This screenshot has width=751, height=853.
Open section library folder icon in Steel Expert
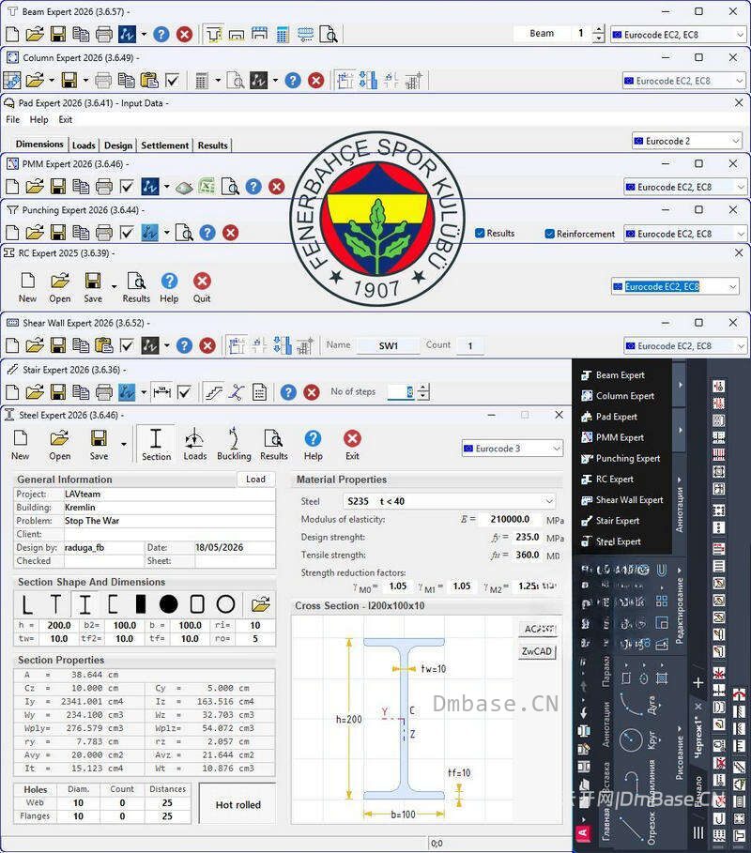[261, 604]
